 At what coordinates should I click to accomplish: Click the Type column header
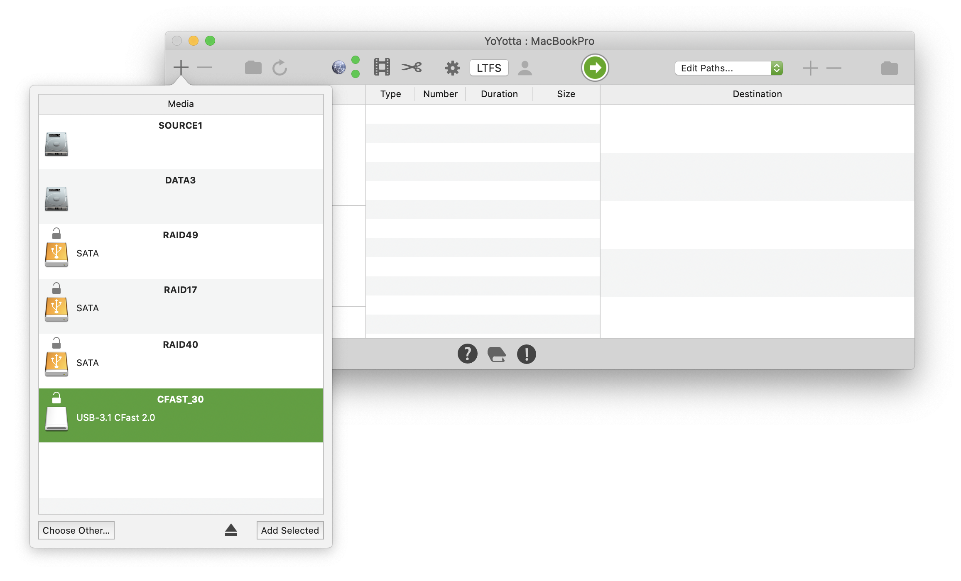[390, 94]
